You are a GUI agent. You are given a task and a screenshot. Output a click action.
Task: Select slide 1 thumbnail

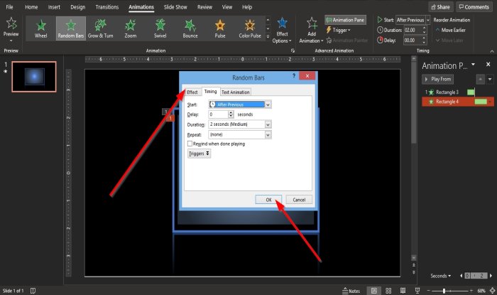(34, 77)
